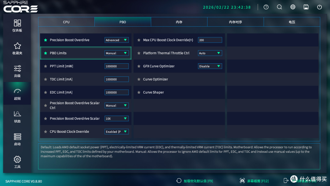Open Precision Boost Overdrive Scalar Ctrl dropdown

117,105
